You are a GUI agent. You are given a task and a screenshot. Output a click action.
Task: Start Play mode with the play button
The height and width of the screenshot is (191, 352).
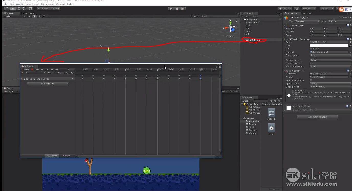click(x=171, y=9)
